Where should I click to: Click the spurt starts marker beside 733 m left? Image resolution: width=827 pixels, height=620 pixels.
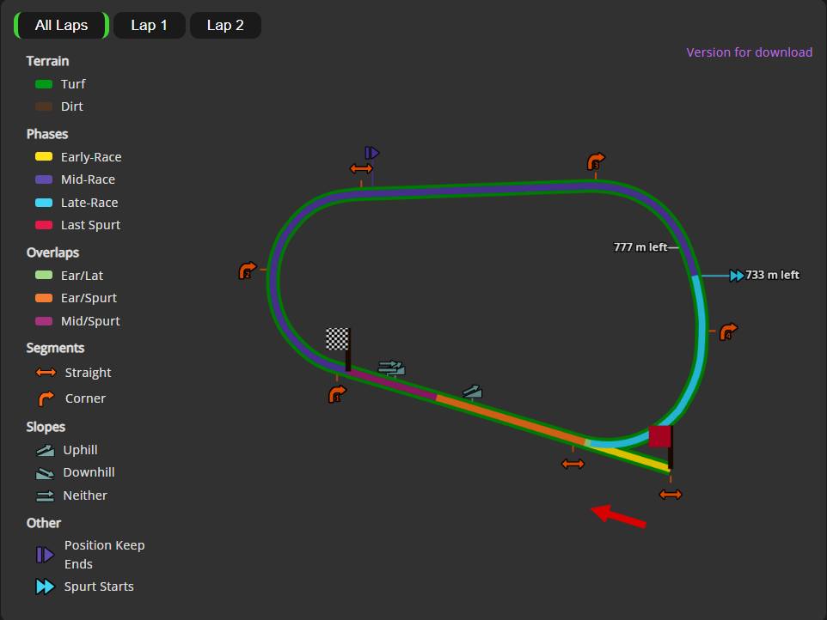[x=737, y=276]
